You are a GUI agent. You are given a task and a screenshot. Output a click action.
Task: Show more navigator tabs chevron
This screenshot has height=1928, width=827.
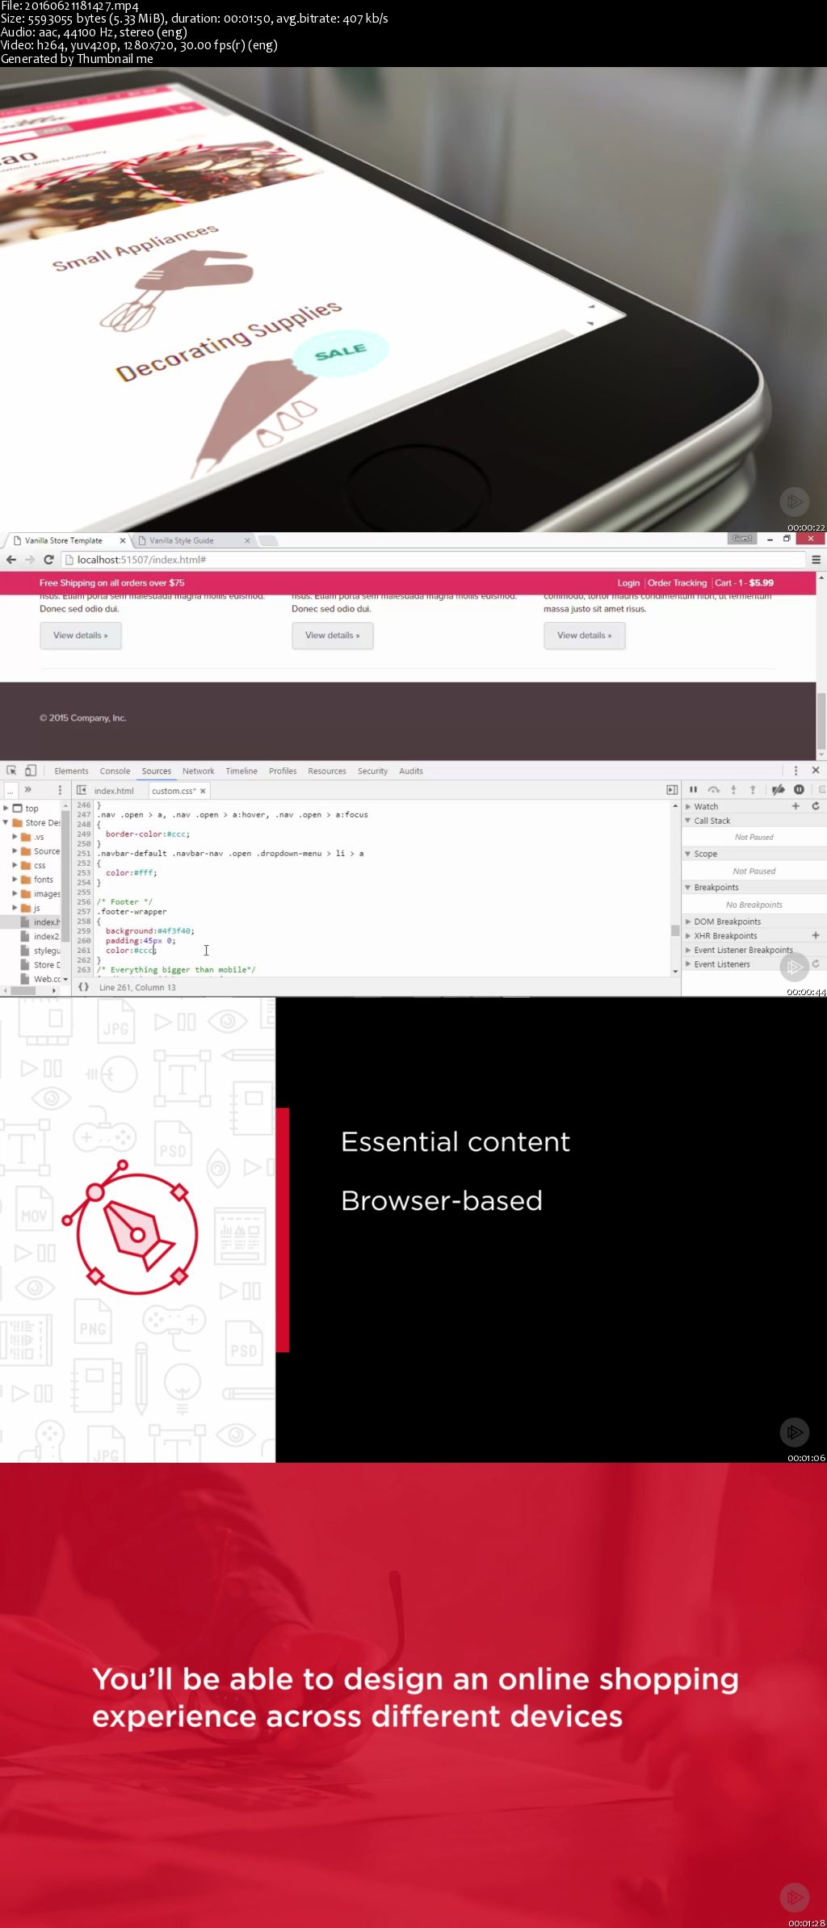click(x=27, y=790)
